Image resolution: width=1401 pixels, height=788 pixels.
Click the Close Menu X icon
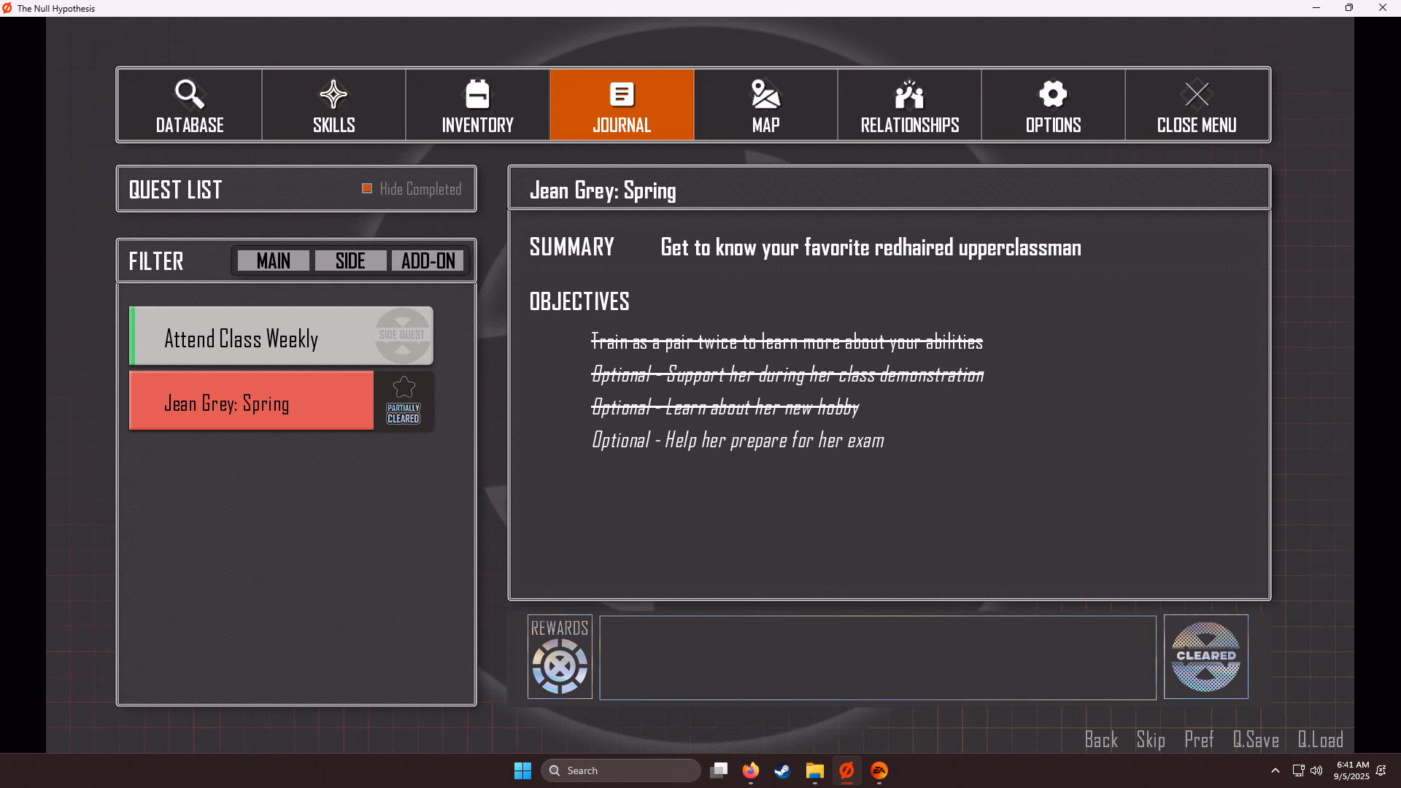(1197, 94)
